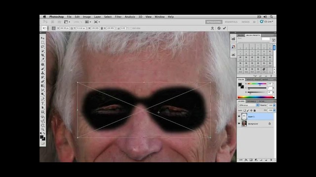The height and width of the screenshot is (177, 316).
Task: Switch to the Essentials workspace
Action: click(231, 22)
